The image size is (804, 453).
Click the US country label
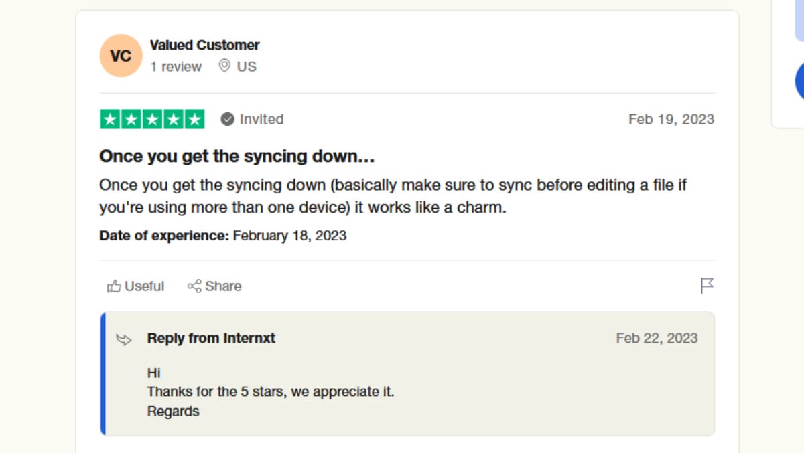[247, 66]
